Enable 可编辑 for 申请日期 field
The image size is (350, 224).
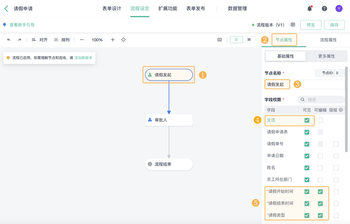(x=320, y=156)
